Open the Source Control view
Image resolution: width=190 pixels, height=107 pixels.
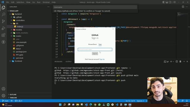tap(3, 21)
